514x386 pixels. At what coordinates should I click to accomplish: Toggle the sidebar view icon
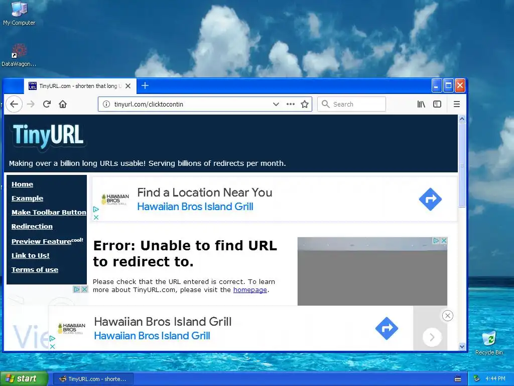(x=437, y=104)
